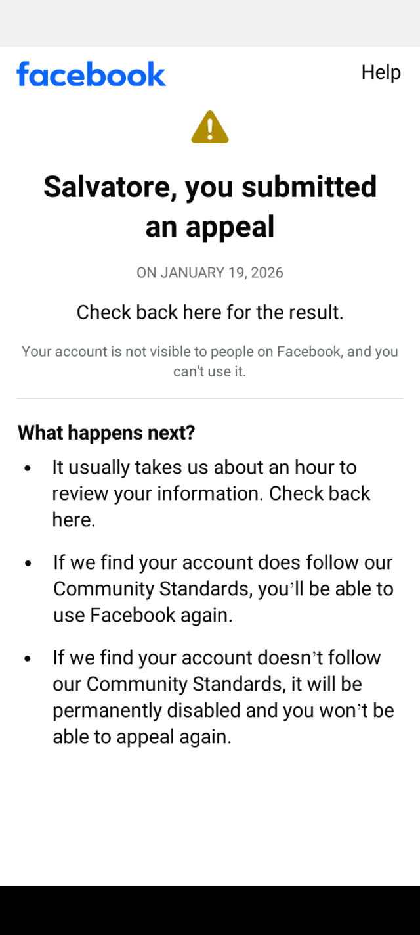Click the horizontal divider line

(210, 398)
